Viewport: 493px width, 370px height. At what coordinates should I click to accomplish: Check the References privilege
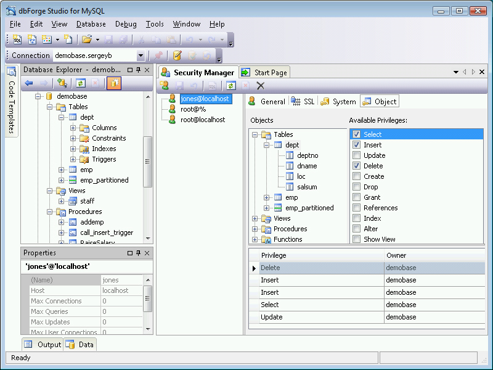tap(356, 208)
